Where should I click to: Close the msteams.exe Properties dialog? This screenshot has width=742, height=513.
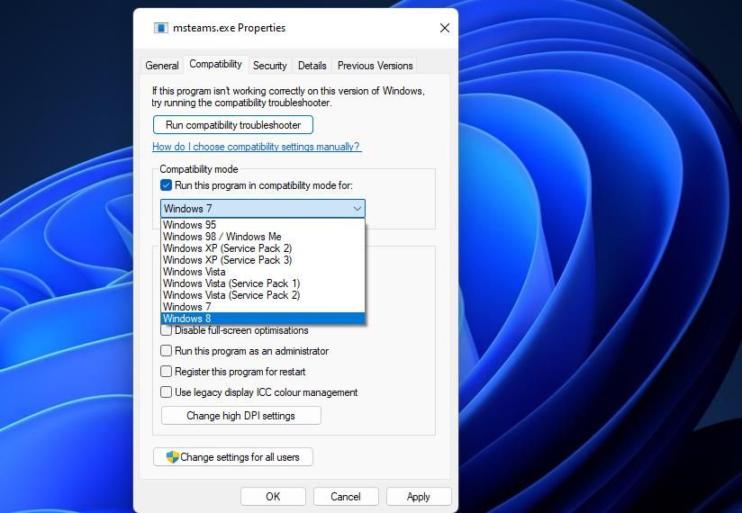[444, 28]
